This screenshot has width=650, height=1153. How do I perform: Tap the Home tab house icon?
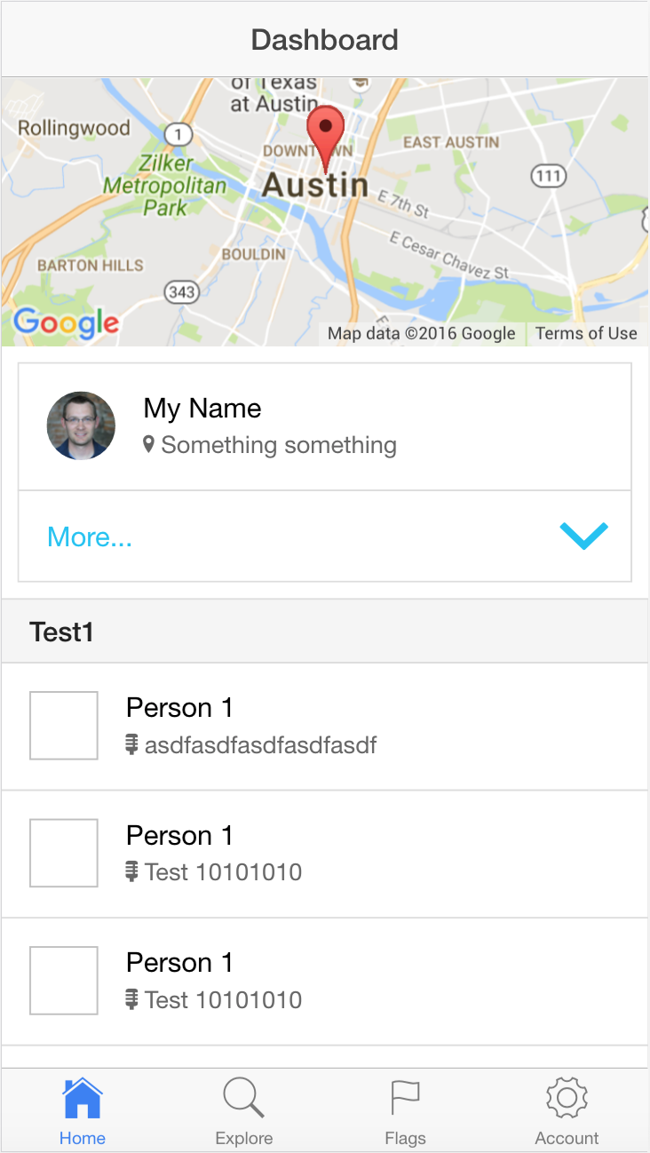click(x=83, y=1099)
